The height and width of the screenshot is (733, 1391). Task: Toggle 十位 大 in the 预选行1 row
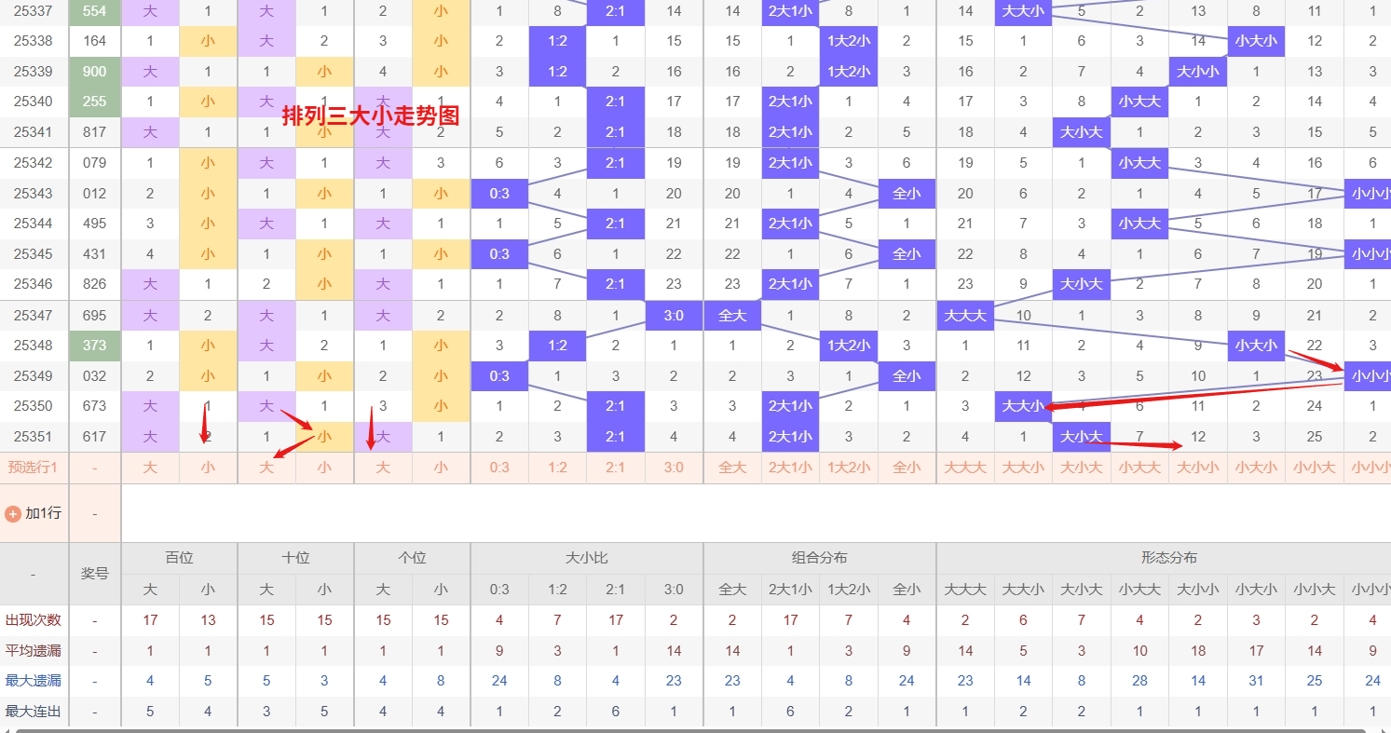coord(266,468)
